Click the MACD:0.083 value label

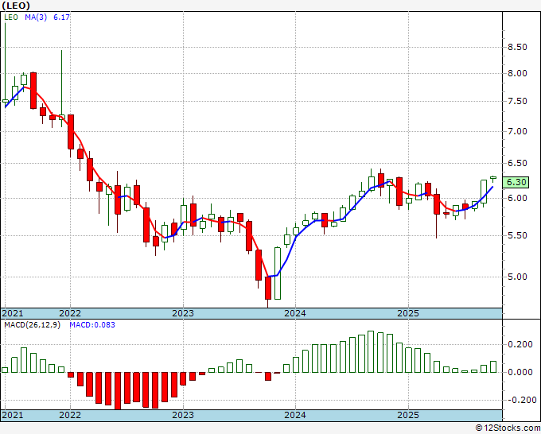tap(92, 325)
